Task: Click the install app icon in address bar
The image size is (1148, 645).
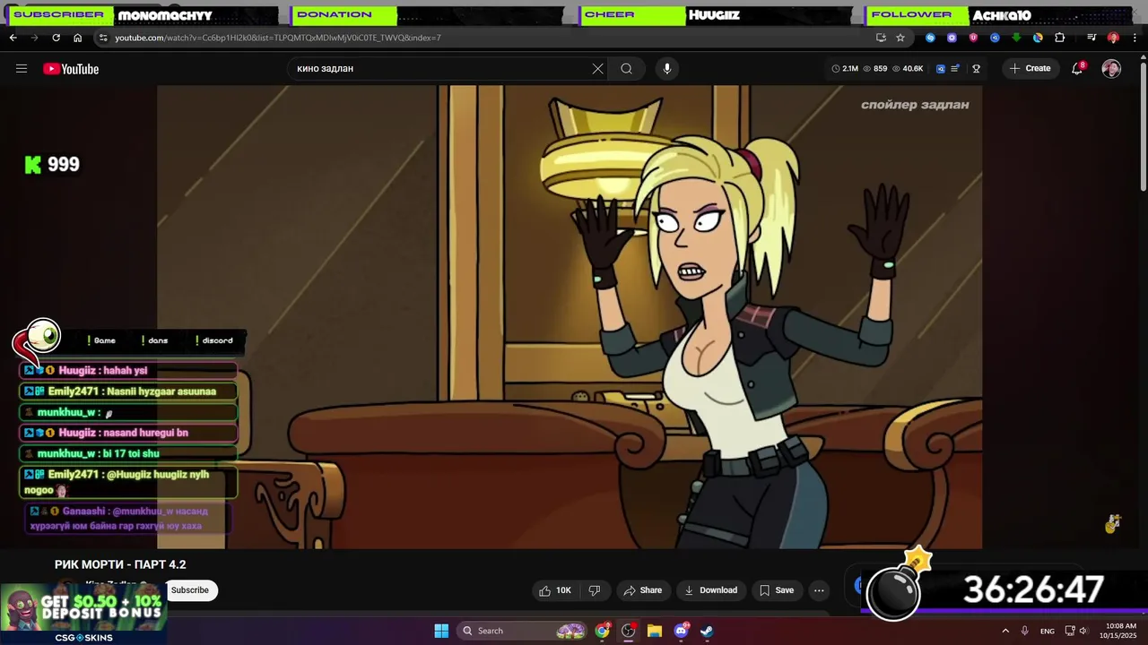Action: click(881, 38)
